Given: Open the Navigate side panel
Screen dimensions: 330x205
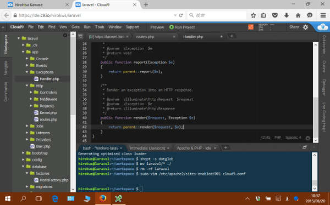Looking at the screenshot, I should click(x=5, y=68).
